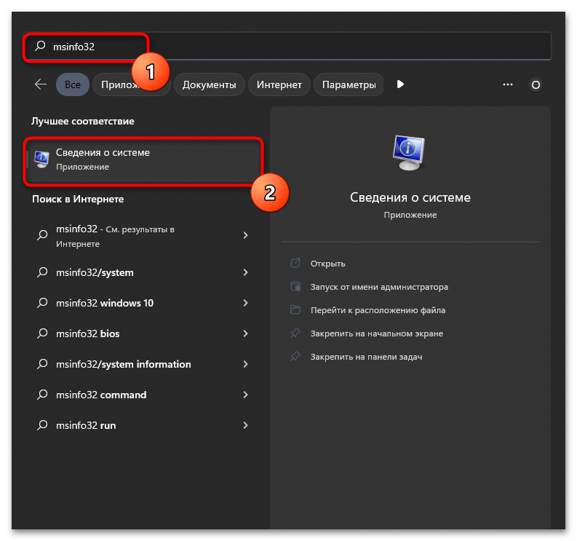Expand the chevron next to msinfo32 run
Image resolution: width=577 pixels, height=541 pixels.
pos(245,425)
